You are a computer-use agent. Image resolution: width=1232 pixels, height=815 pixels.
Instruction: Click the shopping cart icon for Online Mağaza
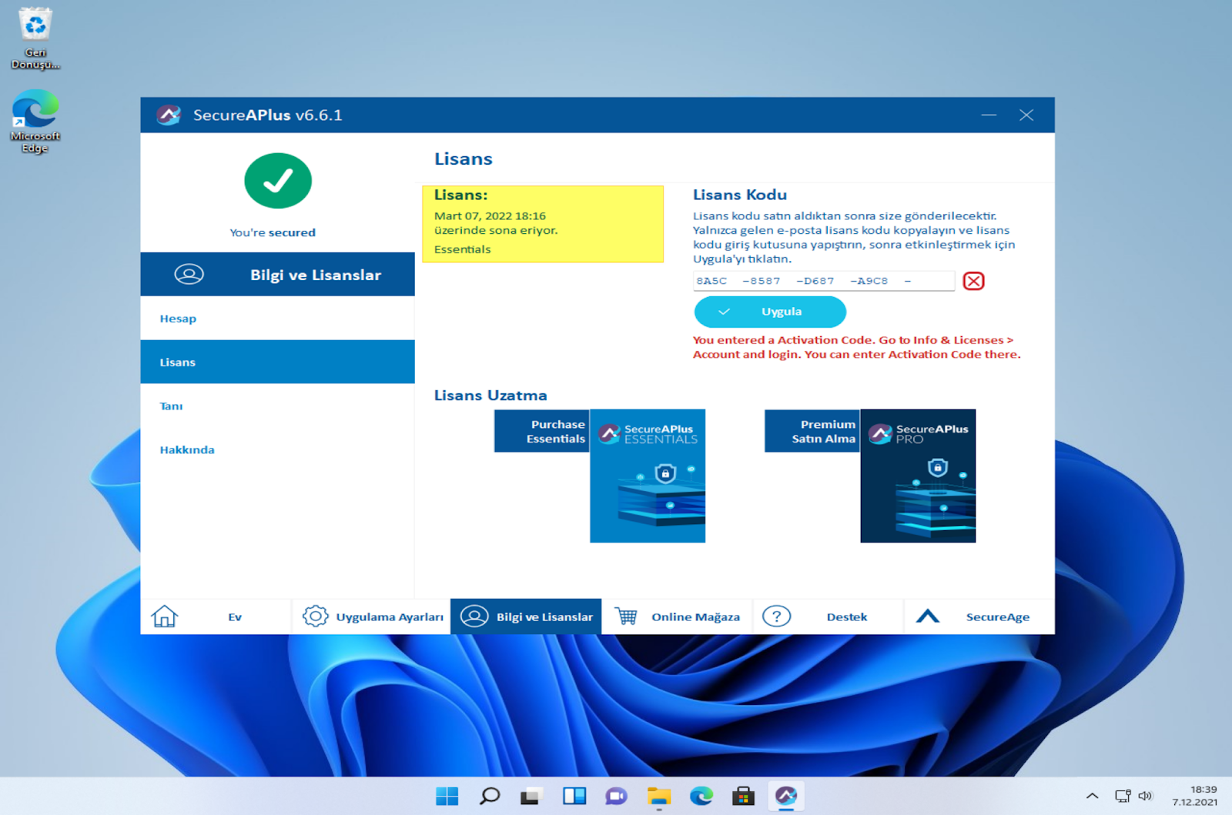pyautogui.click(x=626, y=616)
